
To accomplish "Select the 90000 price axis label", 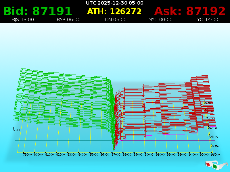I will tap(149, 155).
